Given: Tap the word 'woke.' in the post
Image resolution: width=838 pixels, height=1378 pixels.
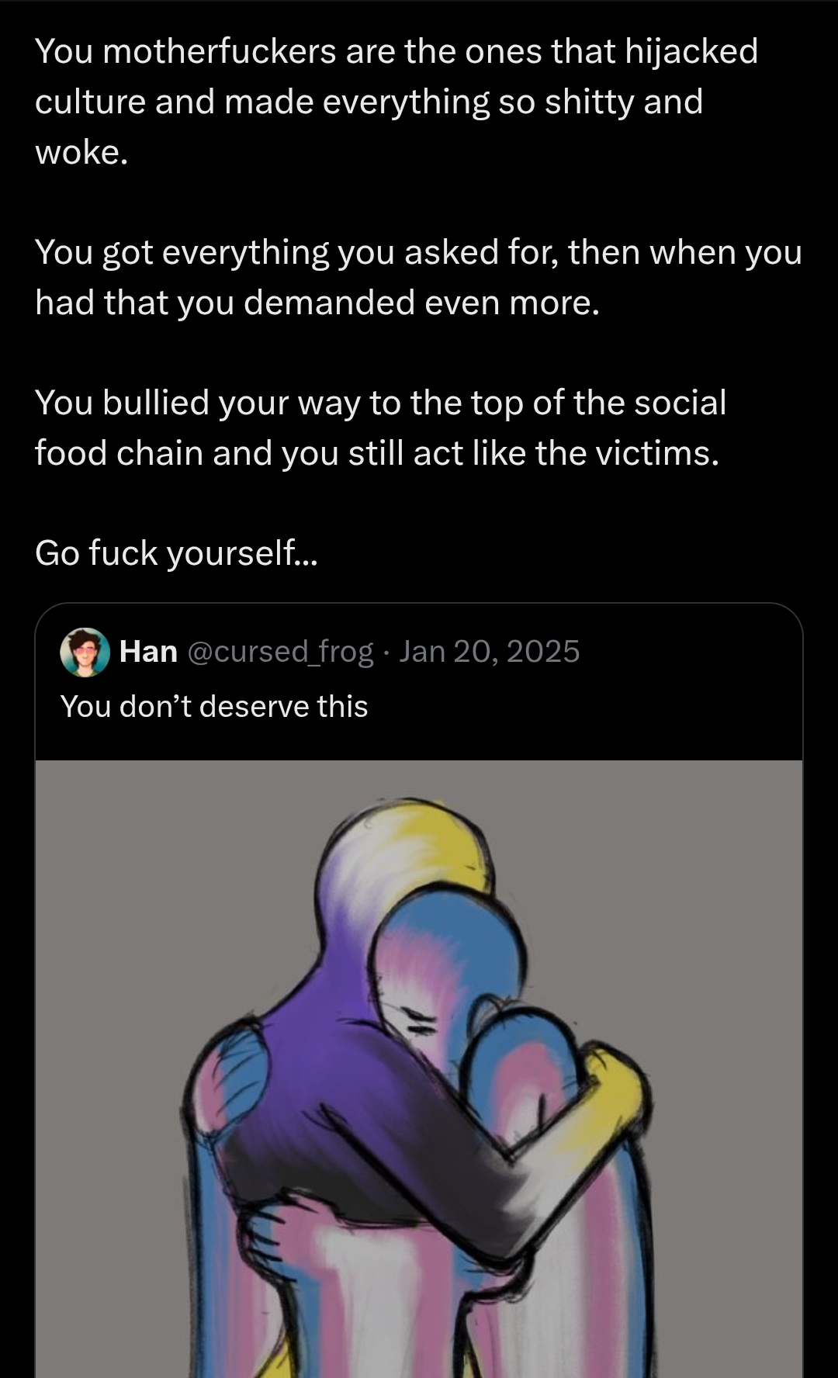Looking at the screenshot, I should (x=81, y=152).
